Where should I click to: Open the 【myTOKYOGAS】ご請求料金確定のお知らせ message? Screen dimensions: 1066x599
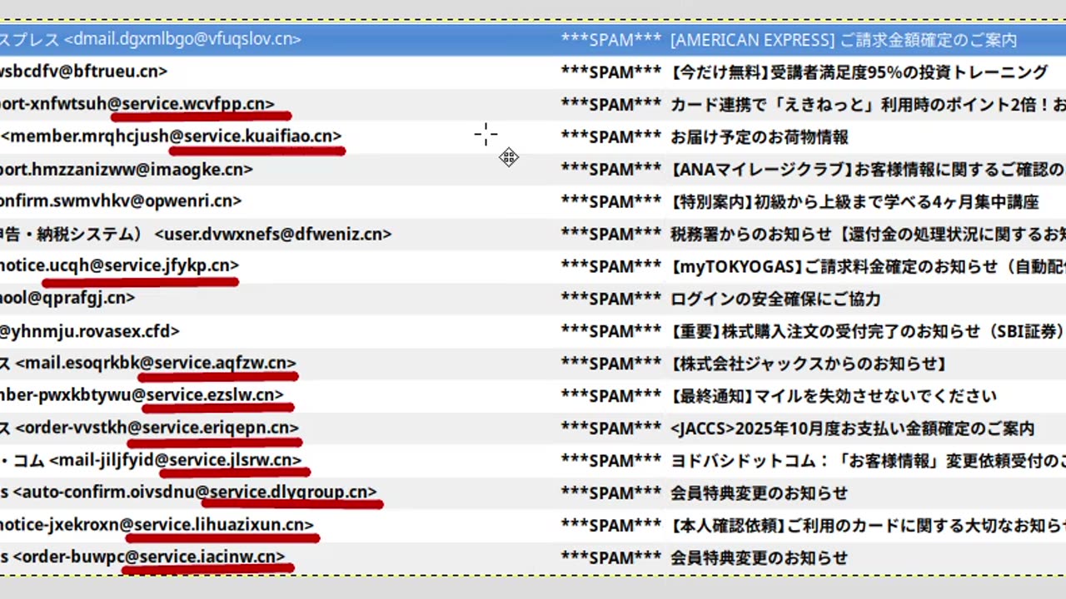click(868, 267)
